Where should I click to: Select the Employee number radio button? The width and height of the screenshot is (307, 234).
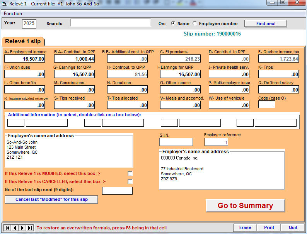pyautogui.click(x=194, y=24)
